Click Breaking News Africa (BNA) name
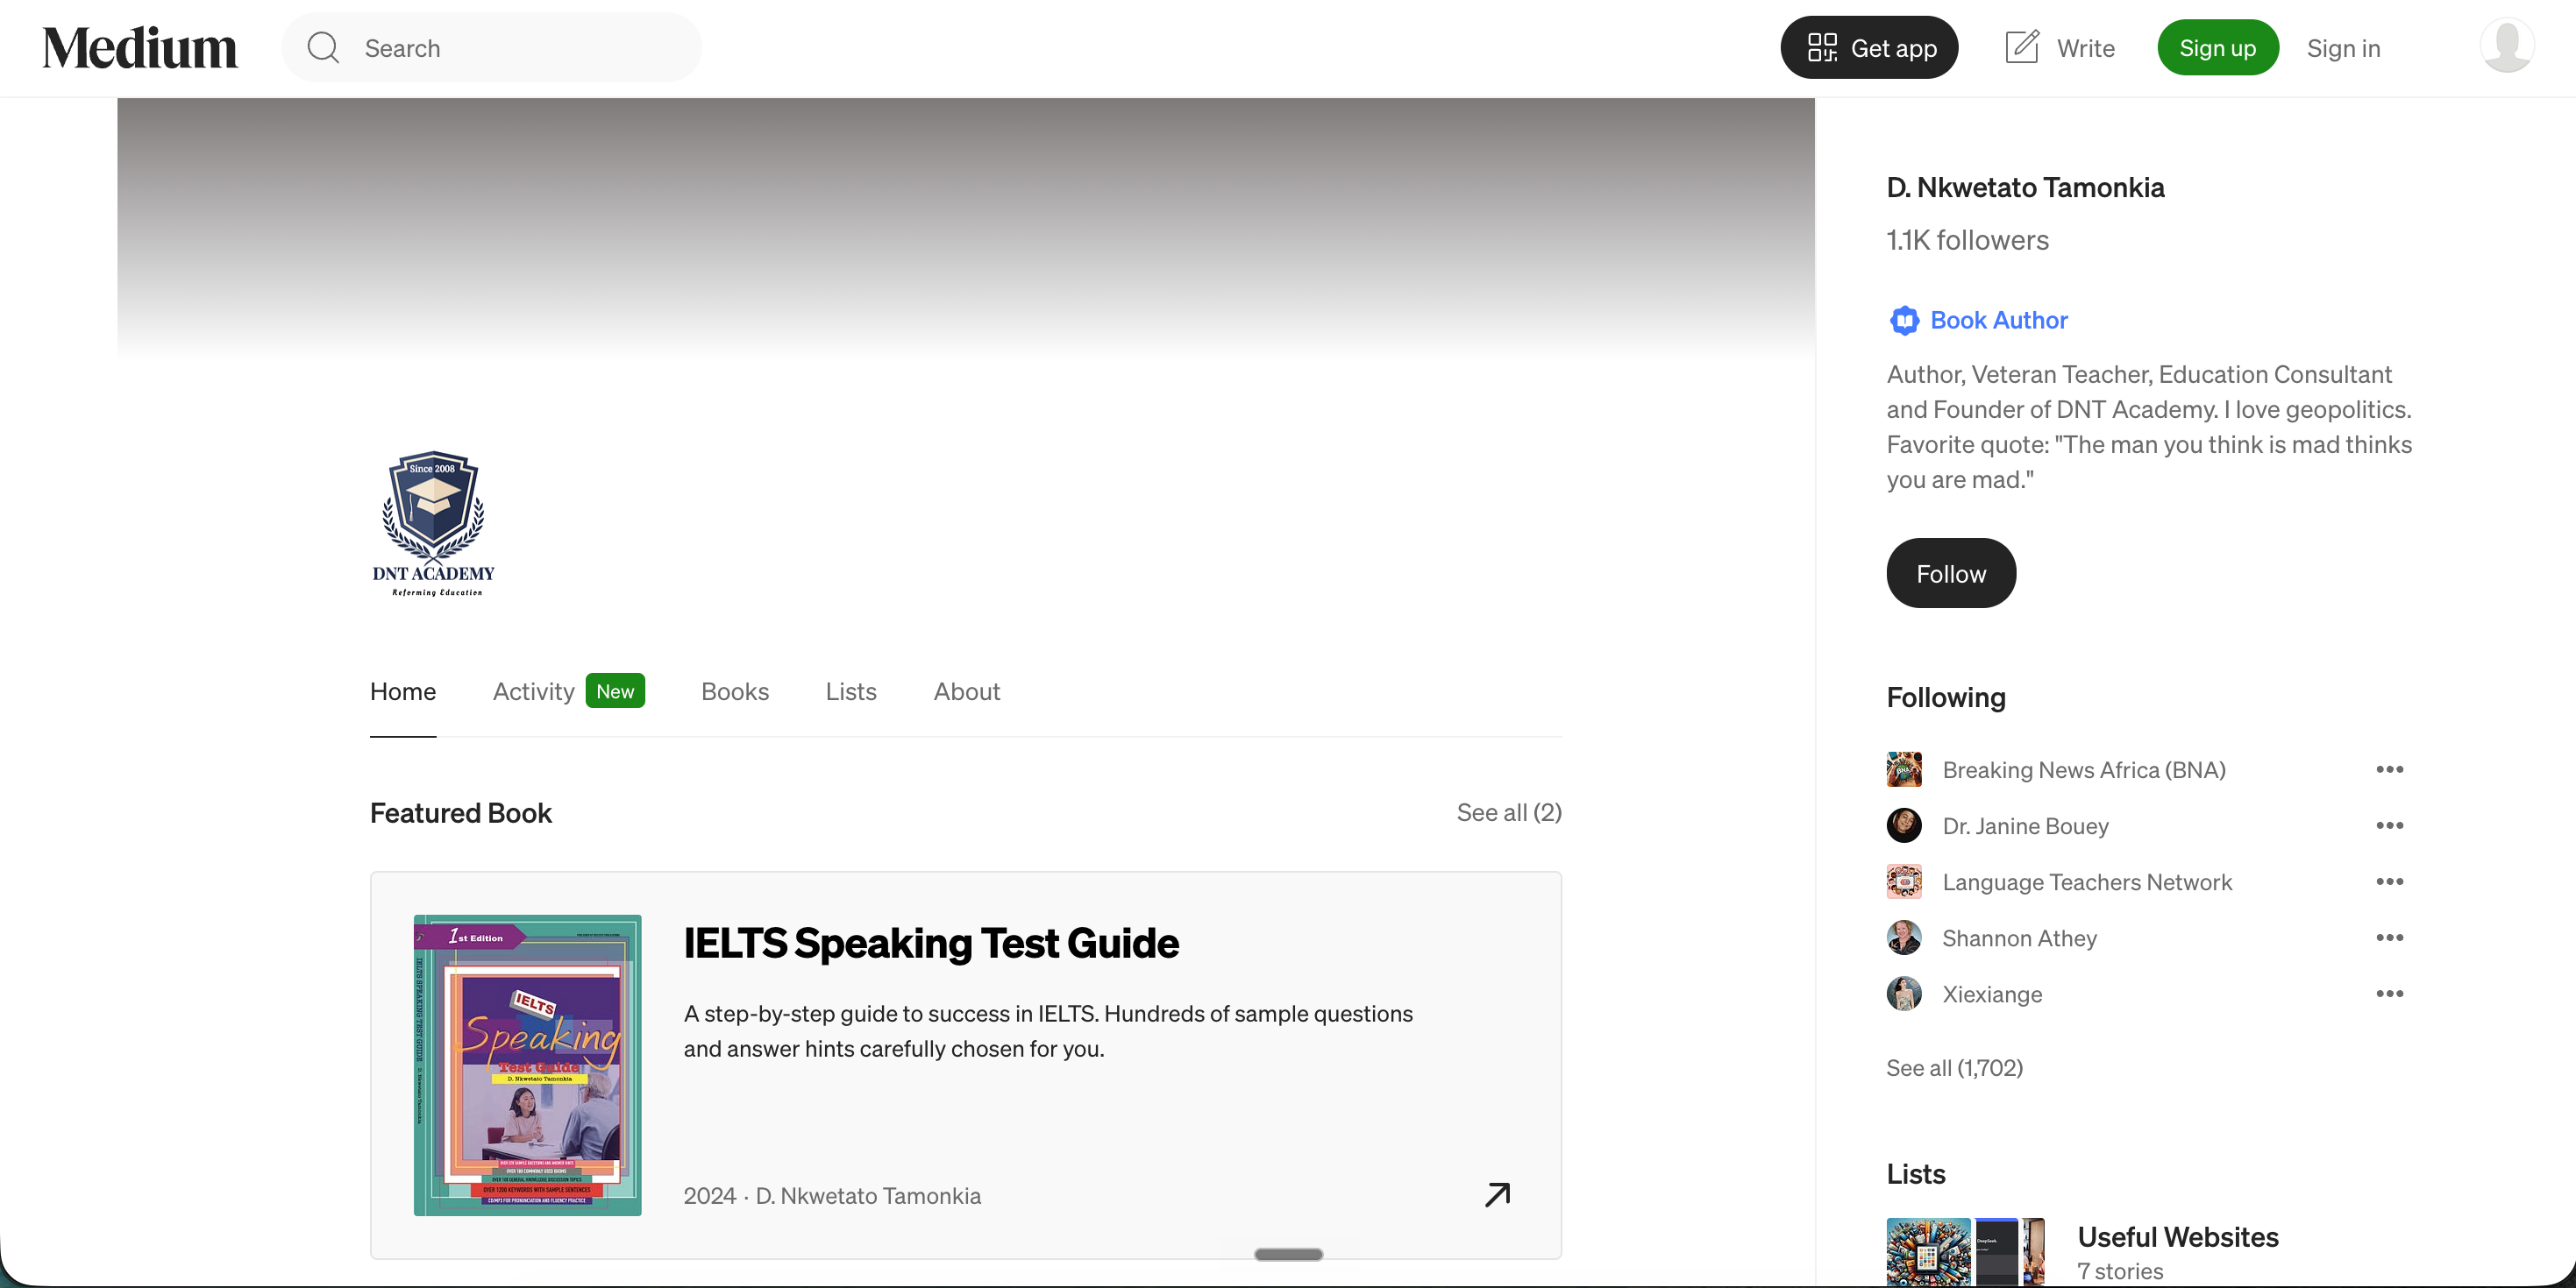Screen dimensions: 2576x1288 tap(2083, 769)
